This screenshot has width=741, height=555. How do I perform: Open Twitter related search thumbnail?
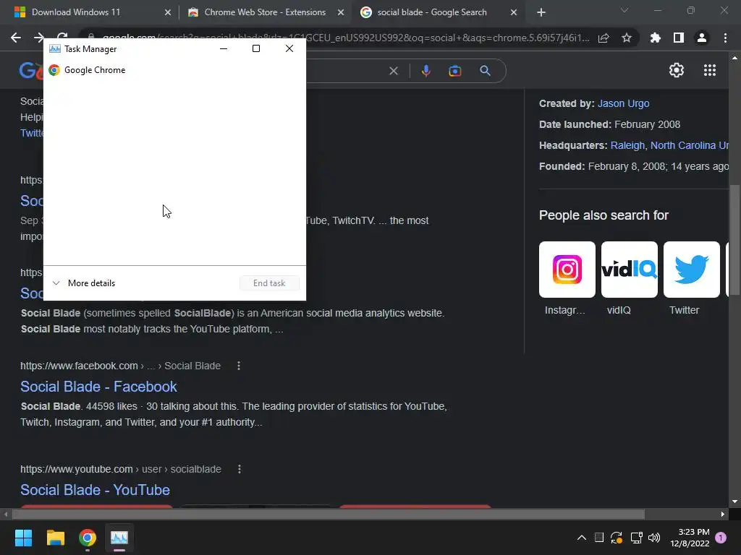coord(692,270)
